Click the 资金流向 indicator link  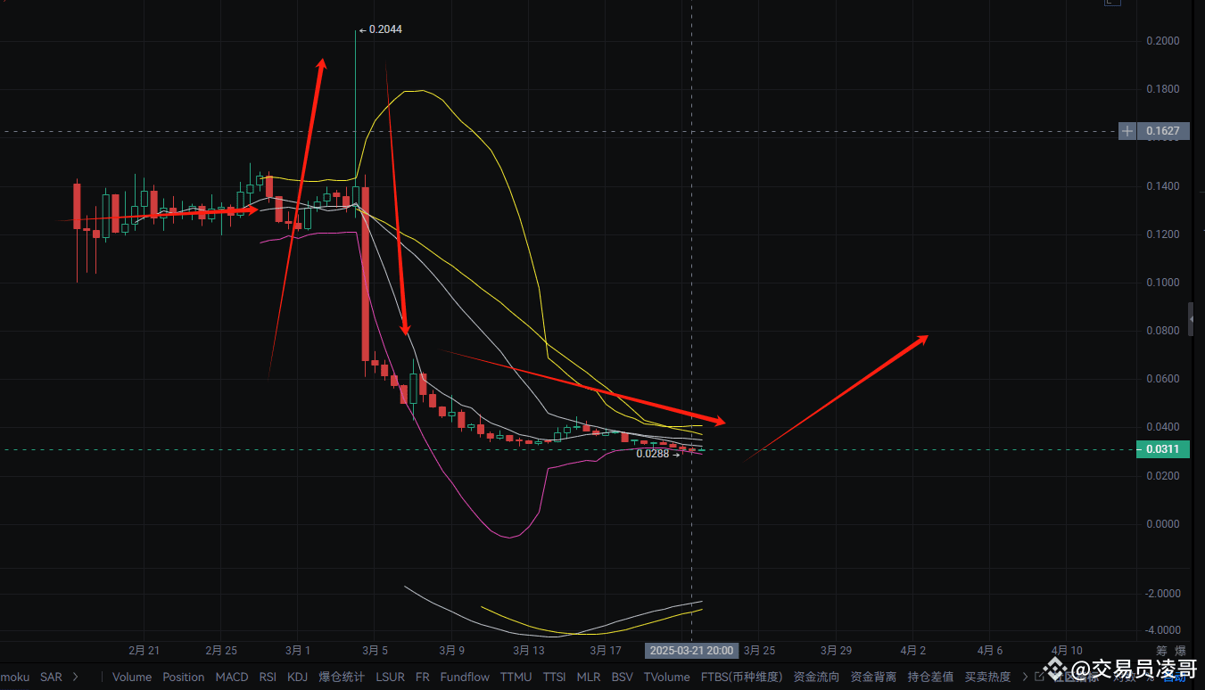point(816,677)
